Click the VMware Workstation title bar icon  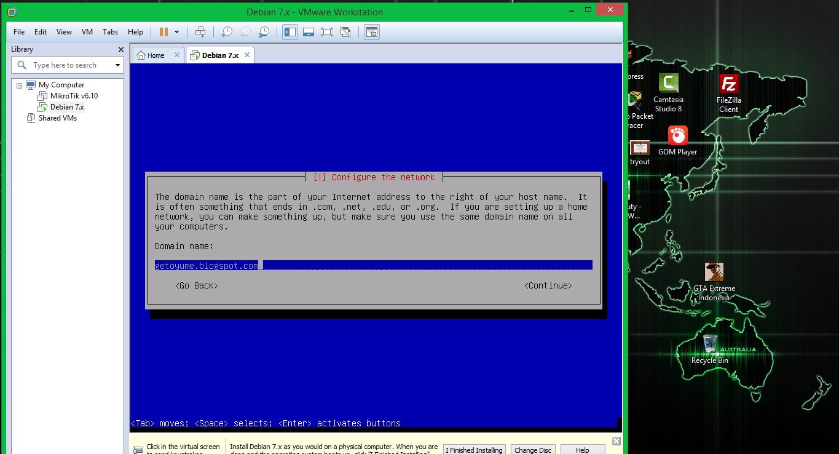(x=12, y=12)
